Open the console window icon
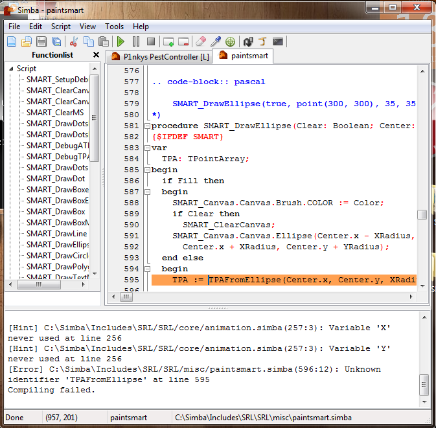436x428 pixels. (277, 41)
